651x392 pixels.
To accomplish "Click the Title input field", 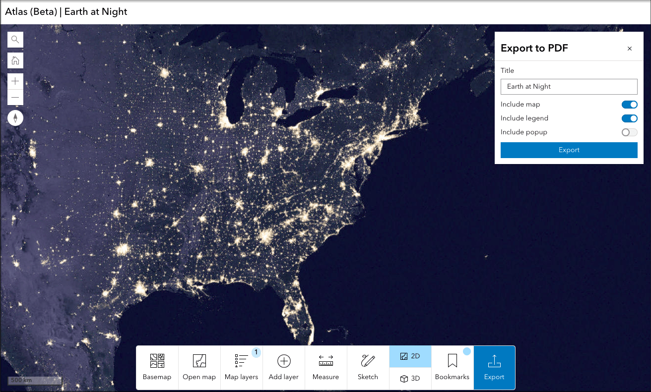I will pyautogui.click(x=569, y=86).
